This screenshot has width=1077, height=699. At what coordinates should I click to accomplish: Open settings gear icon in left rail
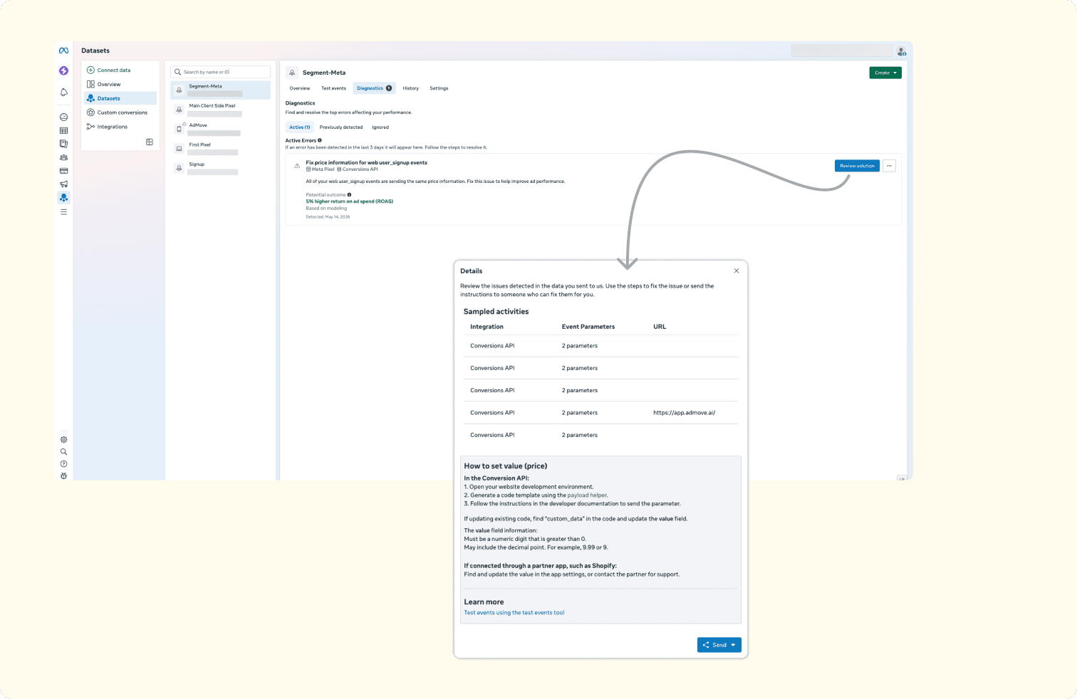63,440
